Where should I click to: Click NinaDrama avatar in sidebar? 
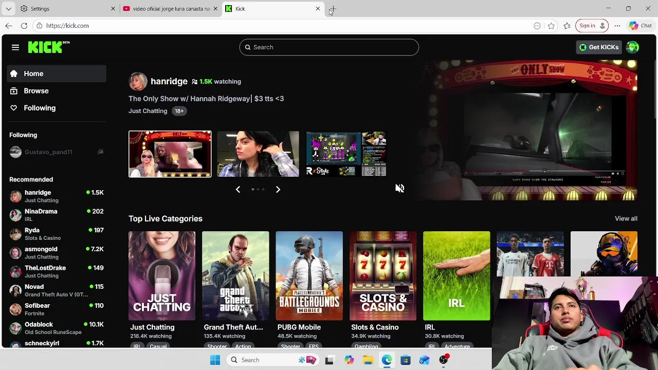[15, 215]
